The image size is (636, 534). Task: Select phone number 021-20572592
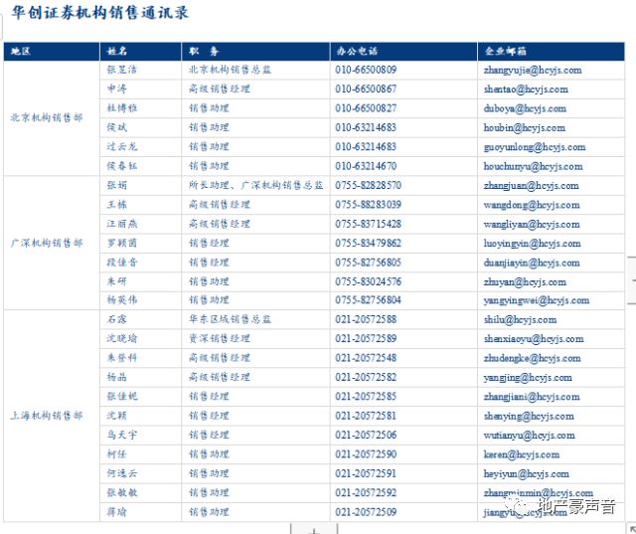[x=366, y=493]
